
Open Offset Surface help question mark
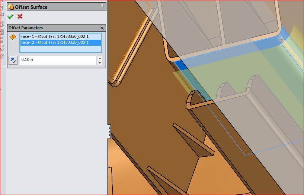(x=102, y=7)
